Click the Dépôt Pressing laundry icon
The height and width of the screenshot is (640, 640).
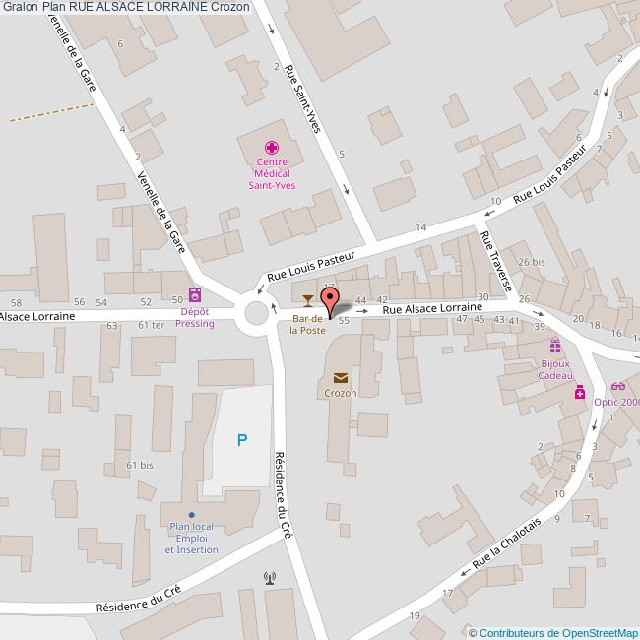coord(195,294)
